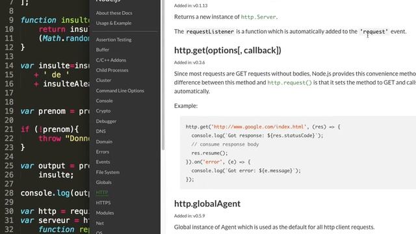Open the About these Docs link
Viewport: 416px width, 234px height.
click(x=114, y=13)
